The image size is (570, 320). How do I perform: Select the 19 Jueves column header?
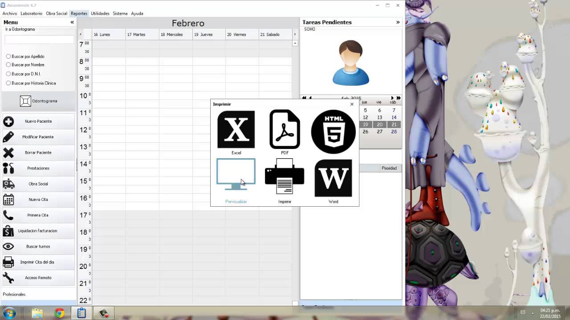tap(209, 34)
